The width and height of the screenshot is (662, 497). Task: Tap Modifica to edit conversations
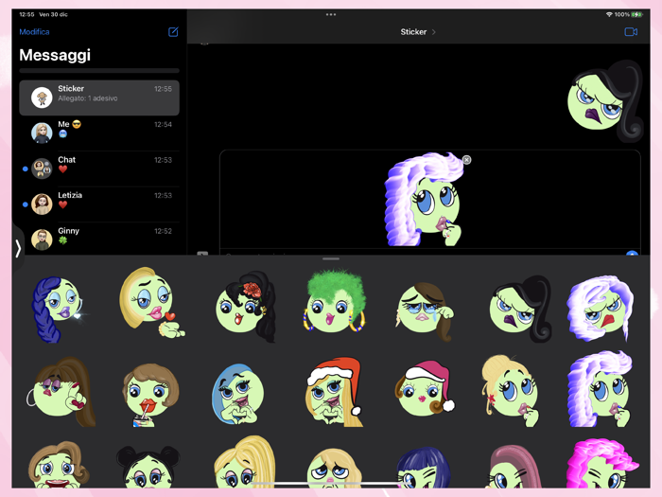click(34, 31)
